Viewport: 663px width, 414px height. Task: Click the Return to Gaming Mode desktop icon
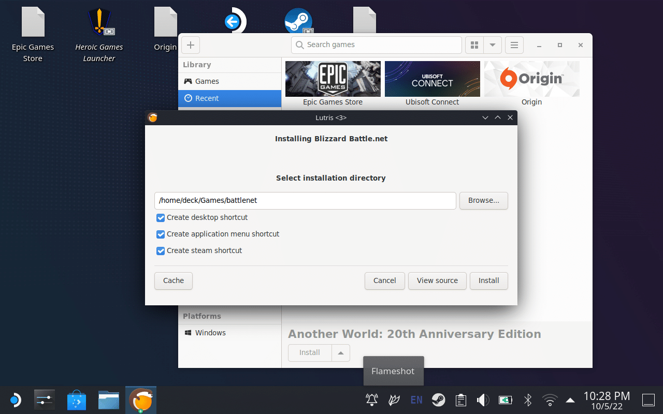[x=235, y=22]
